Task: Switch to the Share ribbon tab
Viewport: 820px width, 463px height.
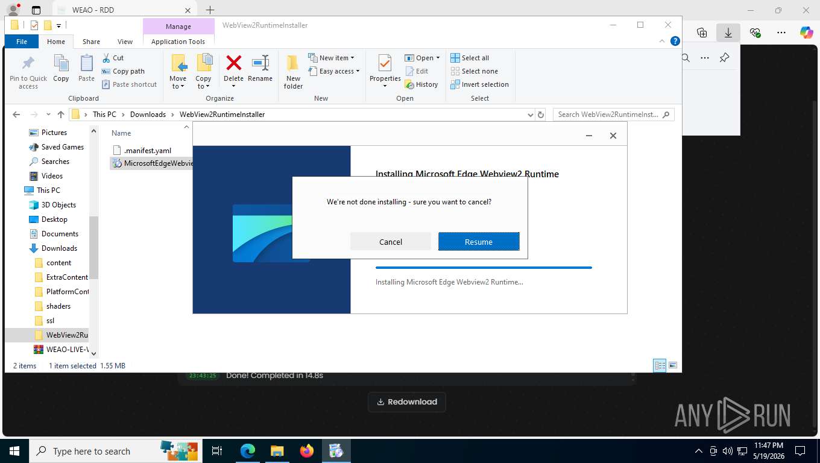Action: (x=91, y=42)
